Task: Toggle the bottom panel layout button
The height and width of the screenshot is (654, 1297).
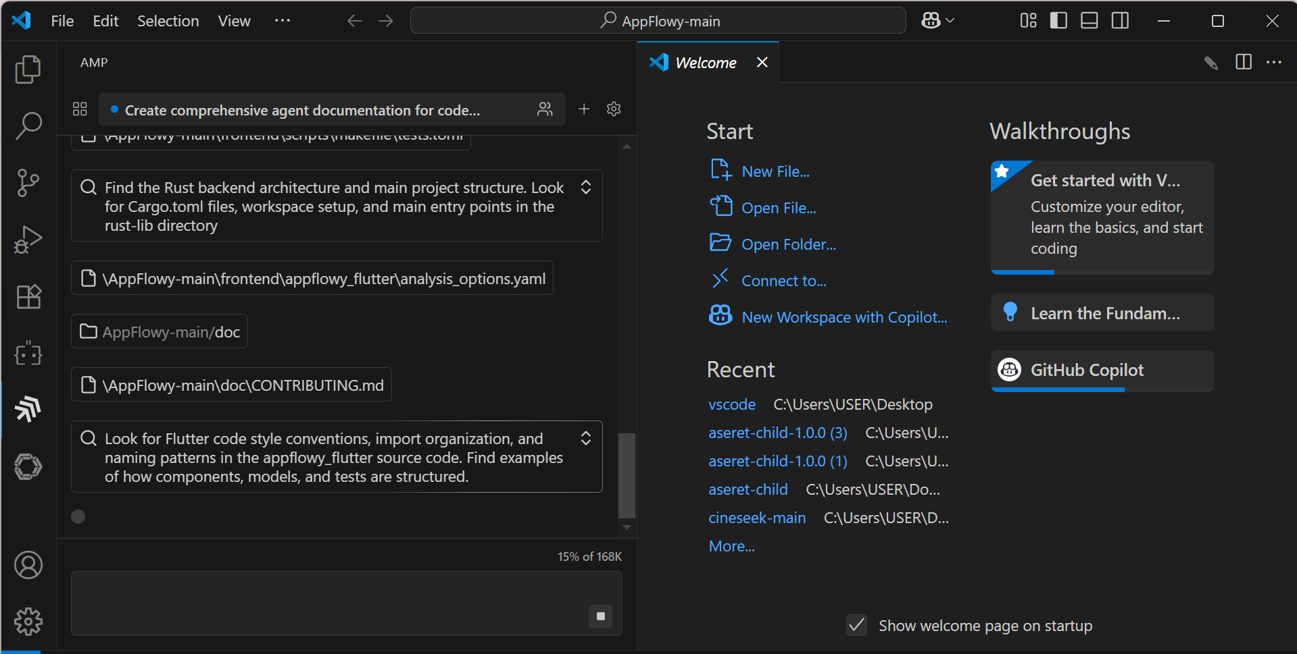Action: (1089, 21)
